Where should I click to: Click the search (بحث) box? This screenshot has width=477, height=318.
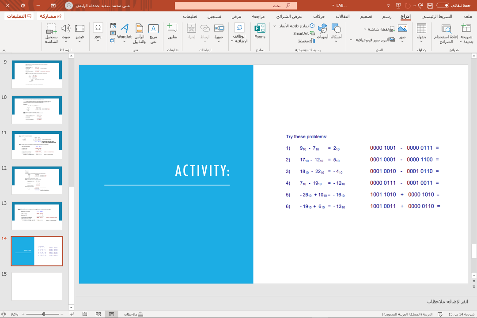point(236,5)
